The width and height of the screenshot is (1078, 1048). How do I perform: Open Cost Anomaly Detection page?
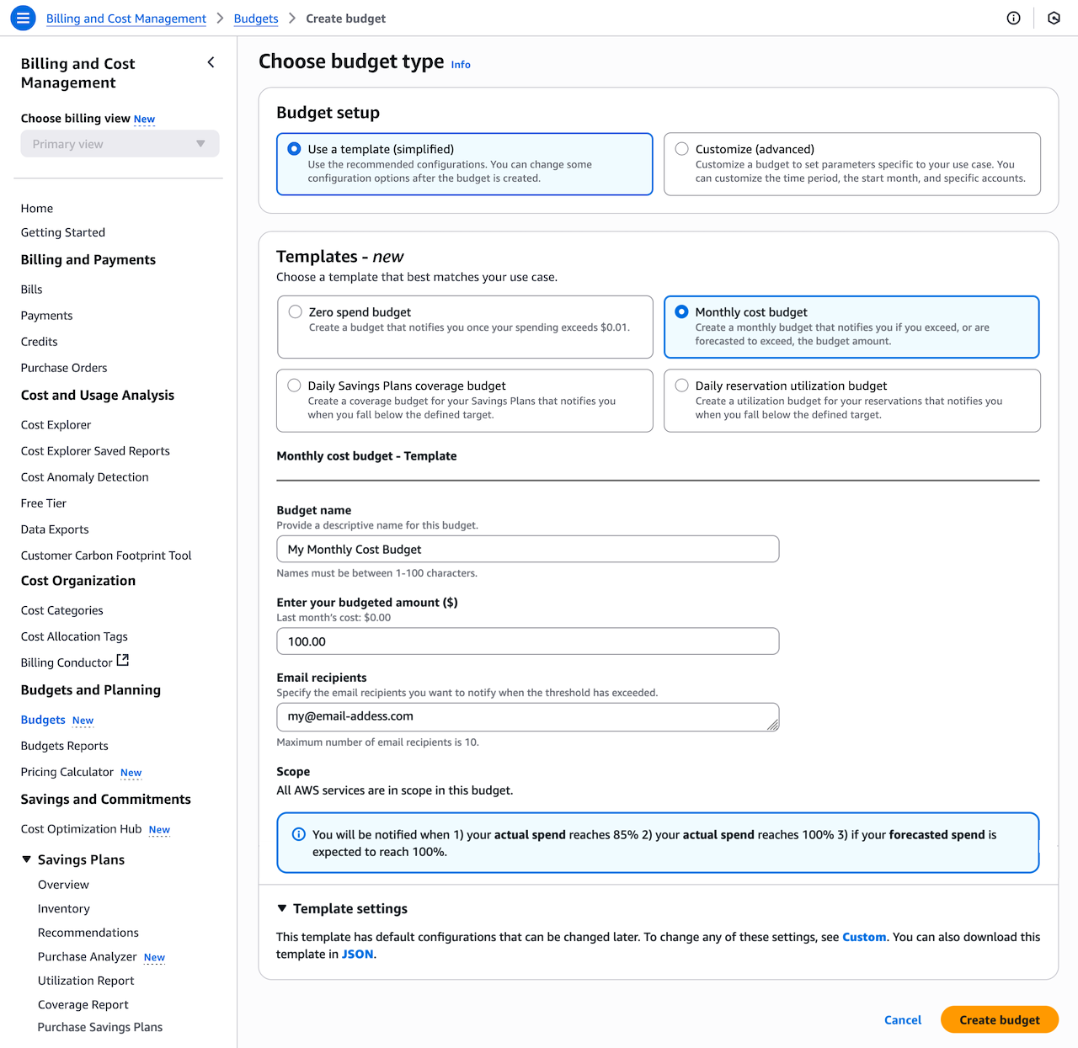pos(85,477)
